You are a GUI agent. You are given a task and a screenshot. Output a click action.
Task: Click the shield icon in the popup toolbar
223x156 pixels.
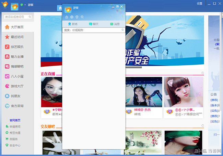[77, 17]
